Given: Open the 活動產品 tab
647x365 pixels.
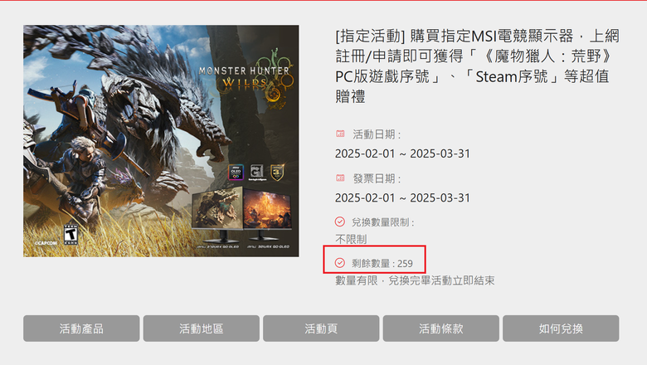Looking at the screenshot, I should click(x=81, y=328).
